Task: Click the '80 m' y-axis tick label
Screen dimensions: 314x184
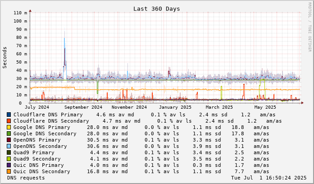Action: point(22,37)
